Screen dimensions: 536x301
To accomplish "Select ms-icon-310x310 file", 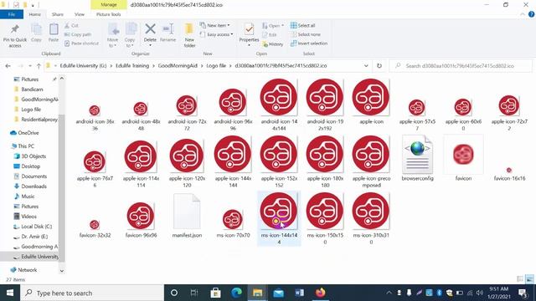I will 371,218.
